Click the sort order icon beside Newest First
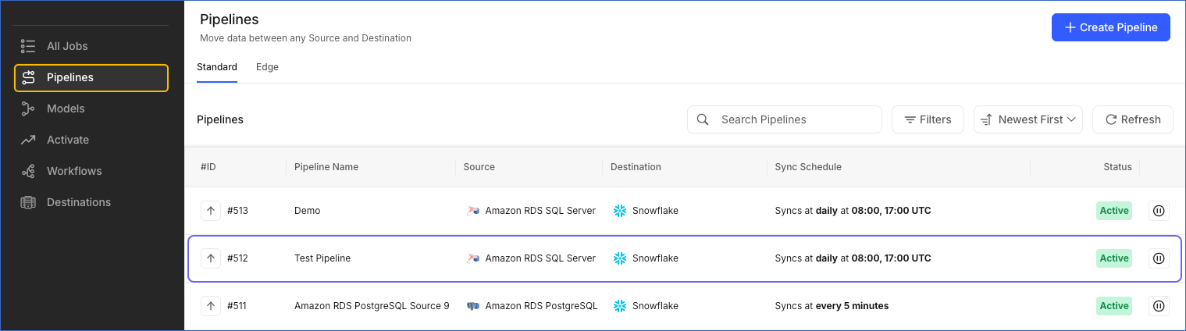Image resolution: width=1186 pixels, height=331 pixels. point(985,119)
